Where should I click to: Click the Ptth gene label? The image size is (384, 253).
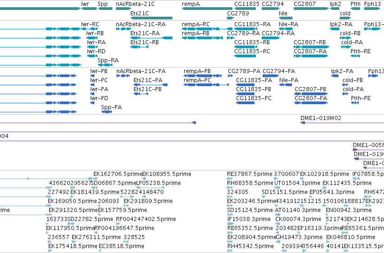coord(356,4)
